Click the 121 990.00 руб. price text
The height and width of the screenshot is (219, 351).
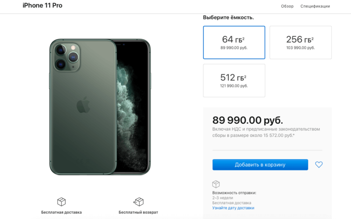[234, 86]
